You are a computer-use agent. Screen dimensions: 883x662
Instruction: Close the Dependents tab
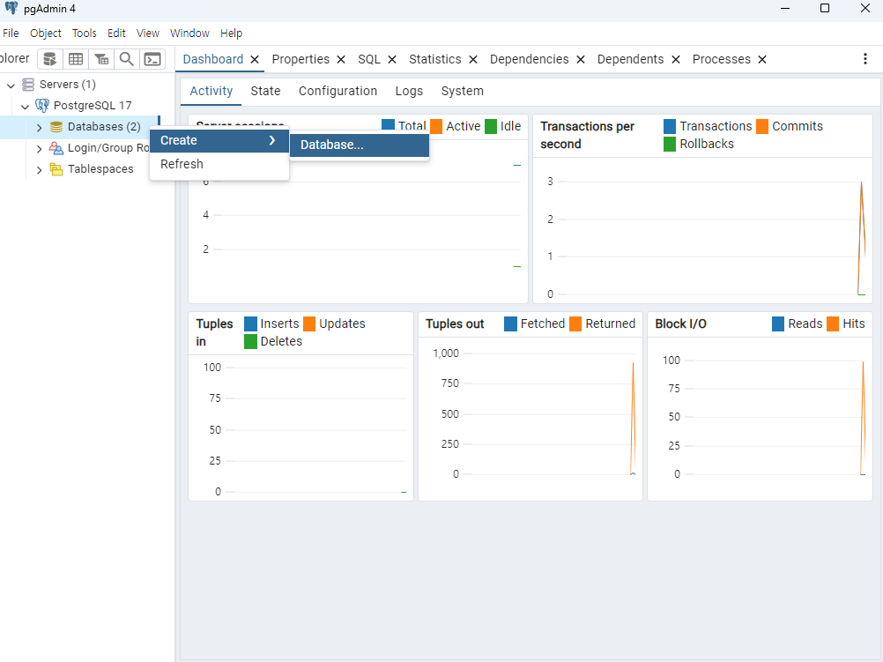(676, 59)
